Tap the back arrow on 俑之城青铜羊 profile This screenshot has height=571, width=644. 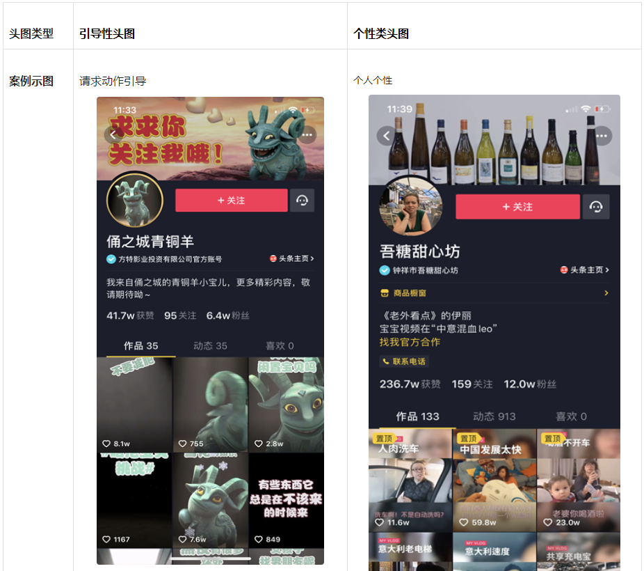(x=113, y=134)
